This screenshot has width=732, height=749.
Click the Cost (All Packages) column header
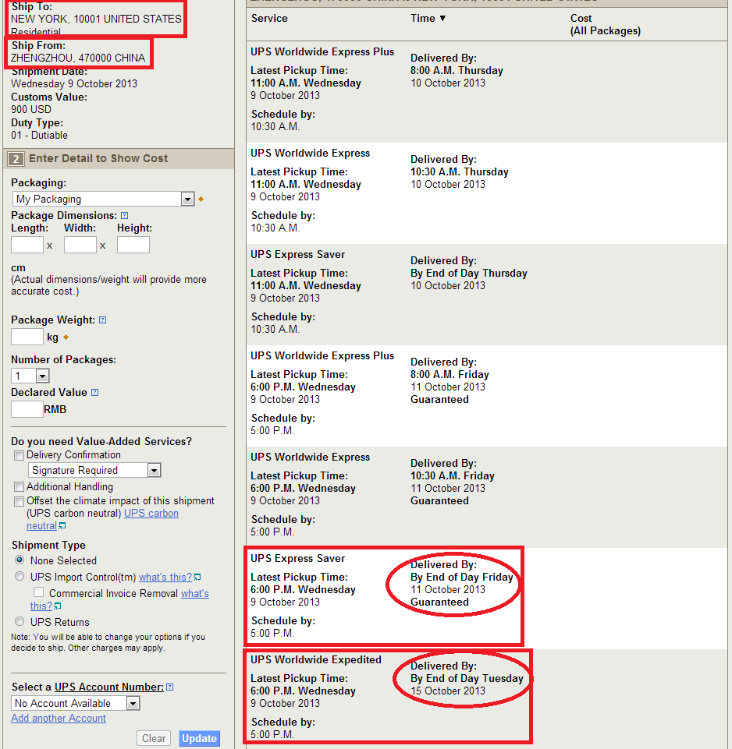(x=606, y=24)
